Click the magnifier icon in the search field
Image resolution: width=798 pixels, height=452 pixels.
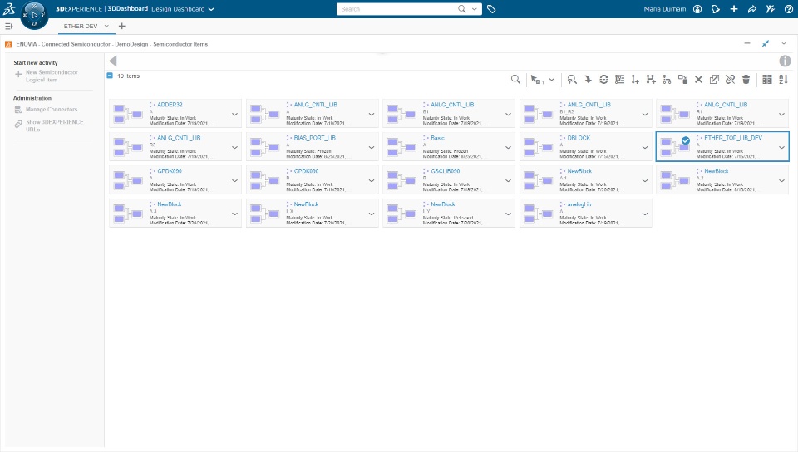point(461,8)
